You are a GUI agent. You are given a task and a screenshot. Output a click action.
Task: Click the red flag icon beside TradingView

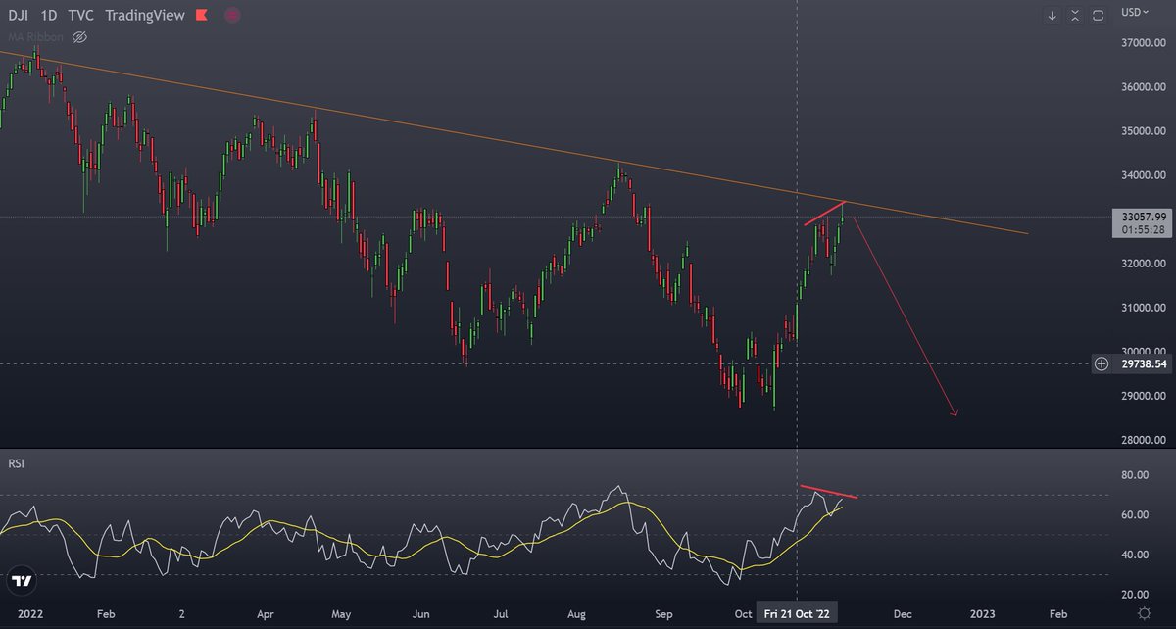point(201,16)
